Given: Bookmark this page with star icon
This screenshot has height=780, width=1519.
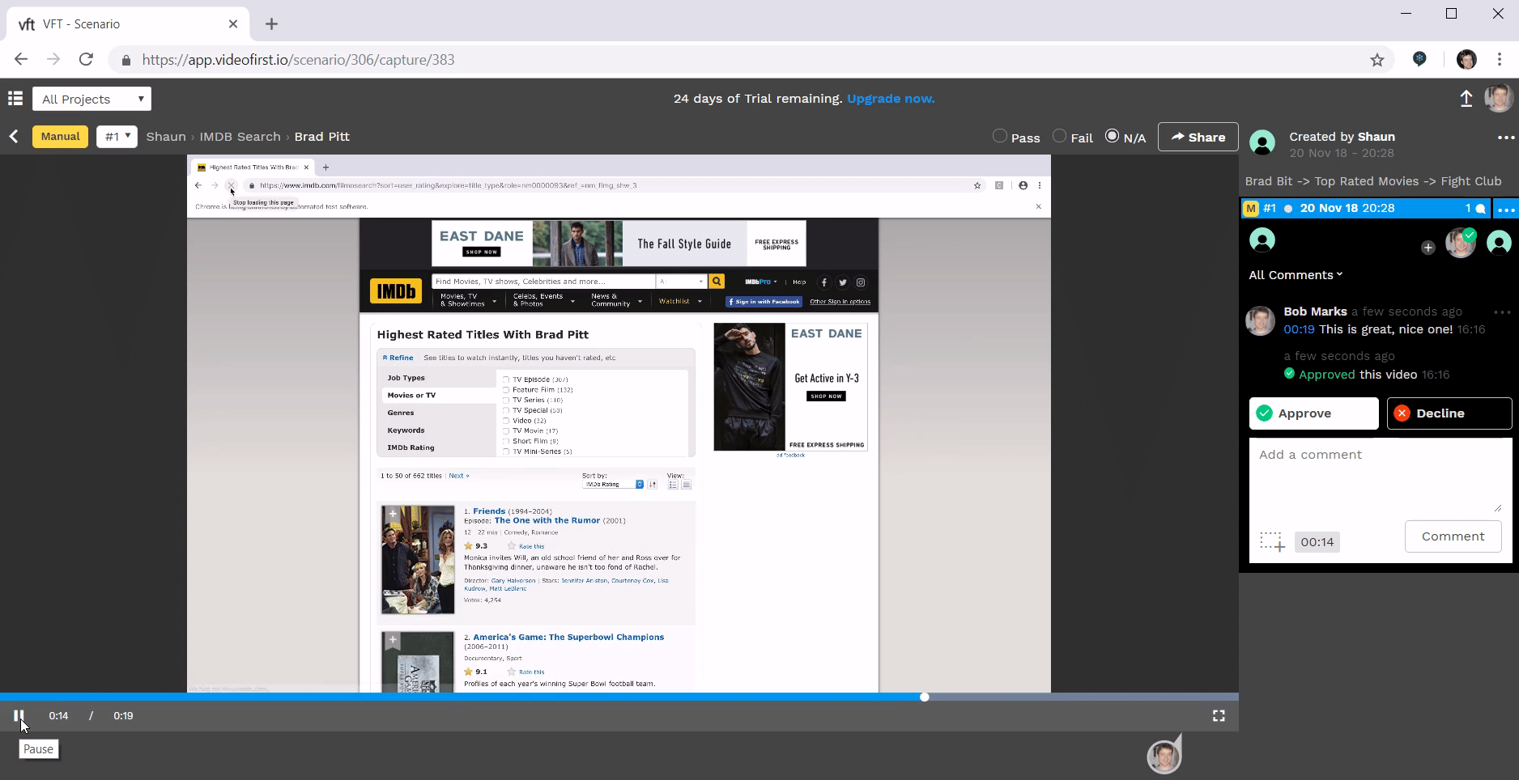Looking at the screenshot, I should pyautogui.click(x=1376, y=60).
